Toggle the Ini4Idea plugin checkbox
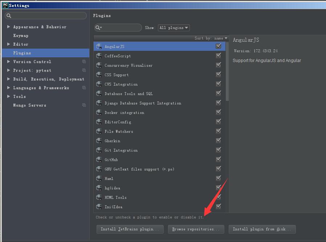The width and height of the screenshot is (326, 242). [218, 206]
